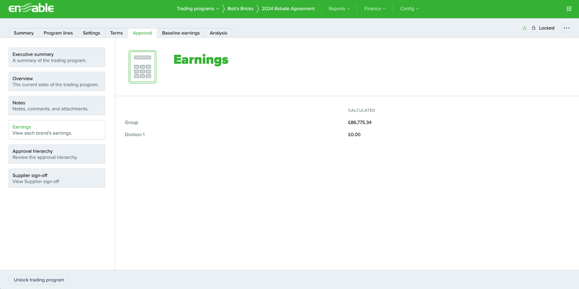Click the apps grid icon in the top bar
Viewport: 579px width, 289px height.
pyautogui.click(x=569, y=8)
